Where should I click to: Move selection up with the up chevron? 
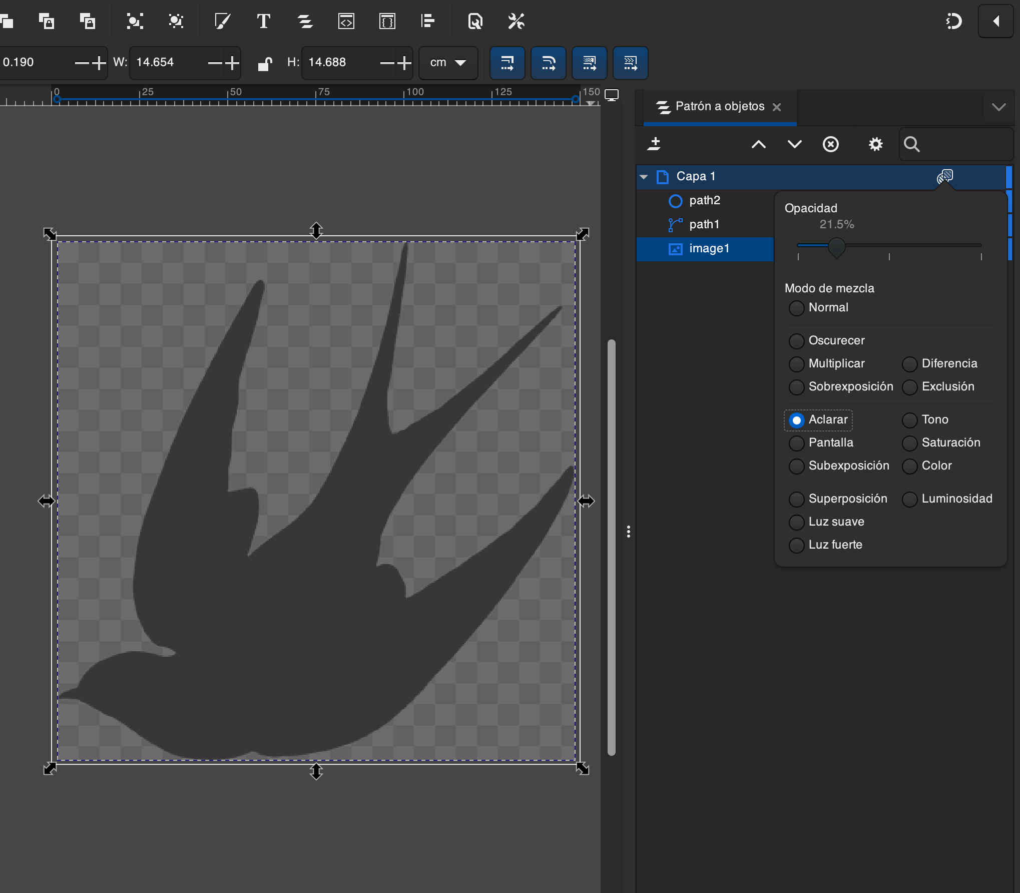point(759,144)
